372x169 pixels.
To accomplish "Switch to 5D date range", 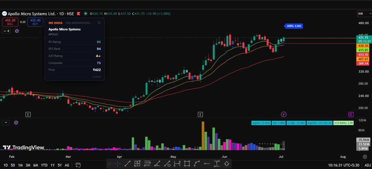I will point(13,165).
